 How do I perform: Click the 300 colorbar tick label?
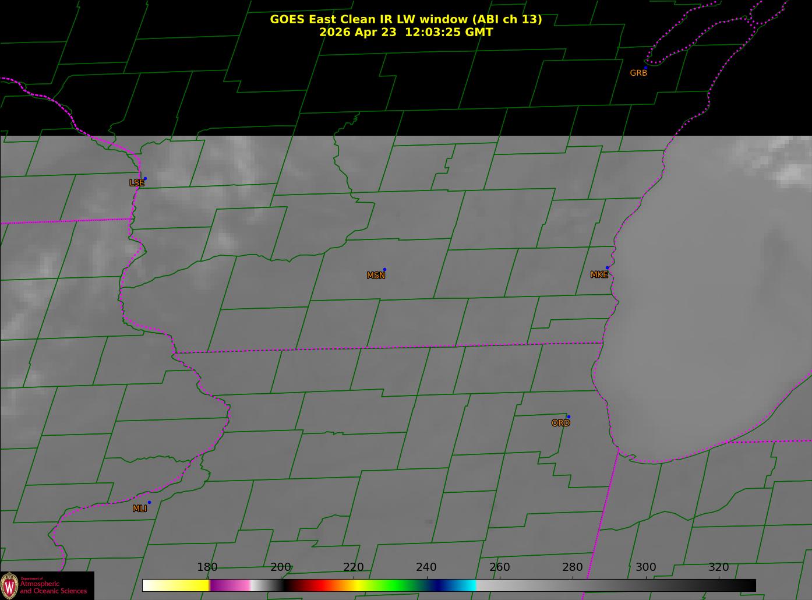(645, 567)
